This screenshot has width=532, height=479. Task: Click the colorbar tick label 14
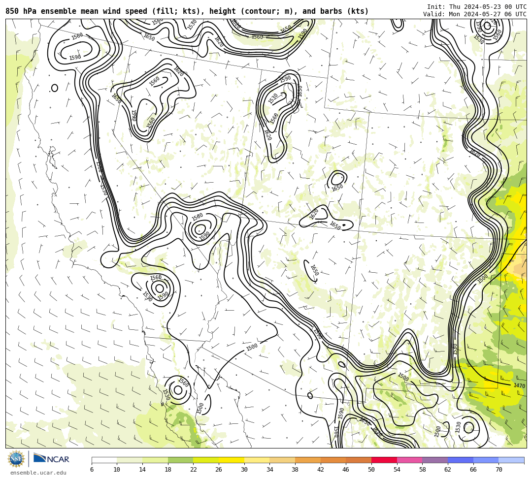pyautogui.click(x=142, y=470)
